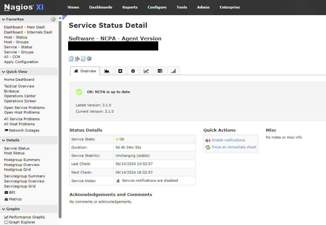Viewport: 326px width, 225px height.
Task: Open Host - Status favorite
Action: pos(15,37)
